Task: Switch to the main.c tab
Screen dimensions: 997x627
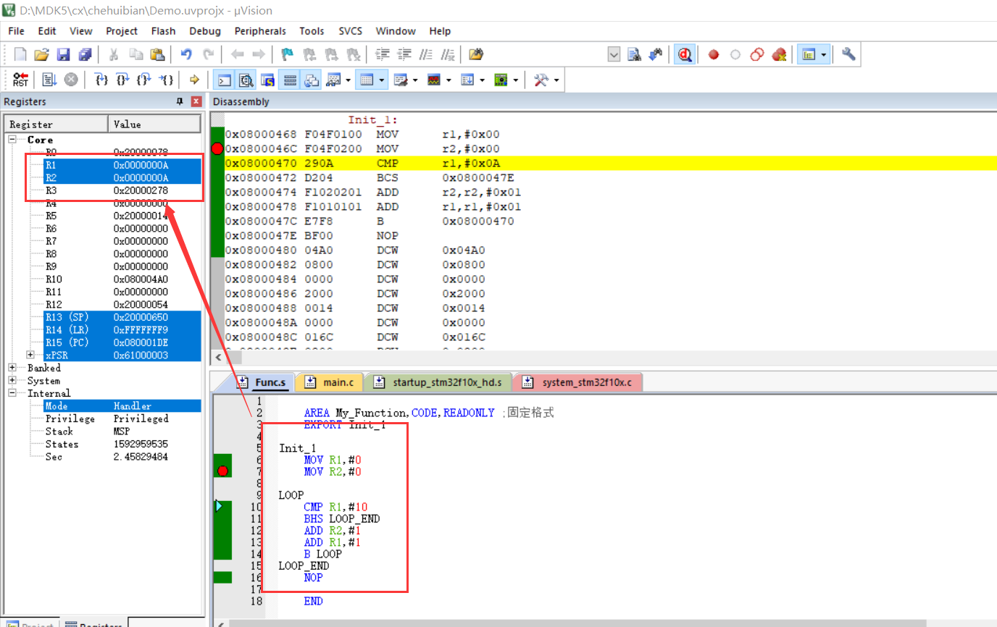Action: click(330, 382)
